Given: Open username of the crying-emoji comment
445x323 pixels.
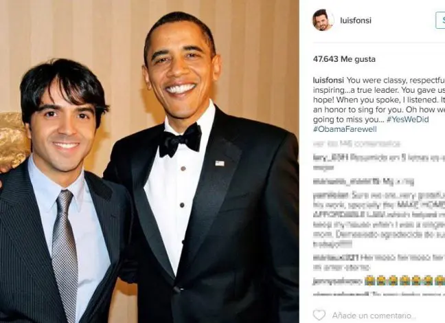Looking at the screenshot, I should (x=337, y=281).
